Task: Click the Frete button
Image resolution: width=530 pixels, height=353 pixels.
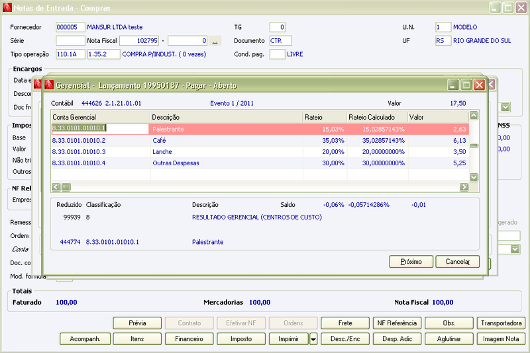Action: [345, 323]
